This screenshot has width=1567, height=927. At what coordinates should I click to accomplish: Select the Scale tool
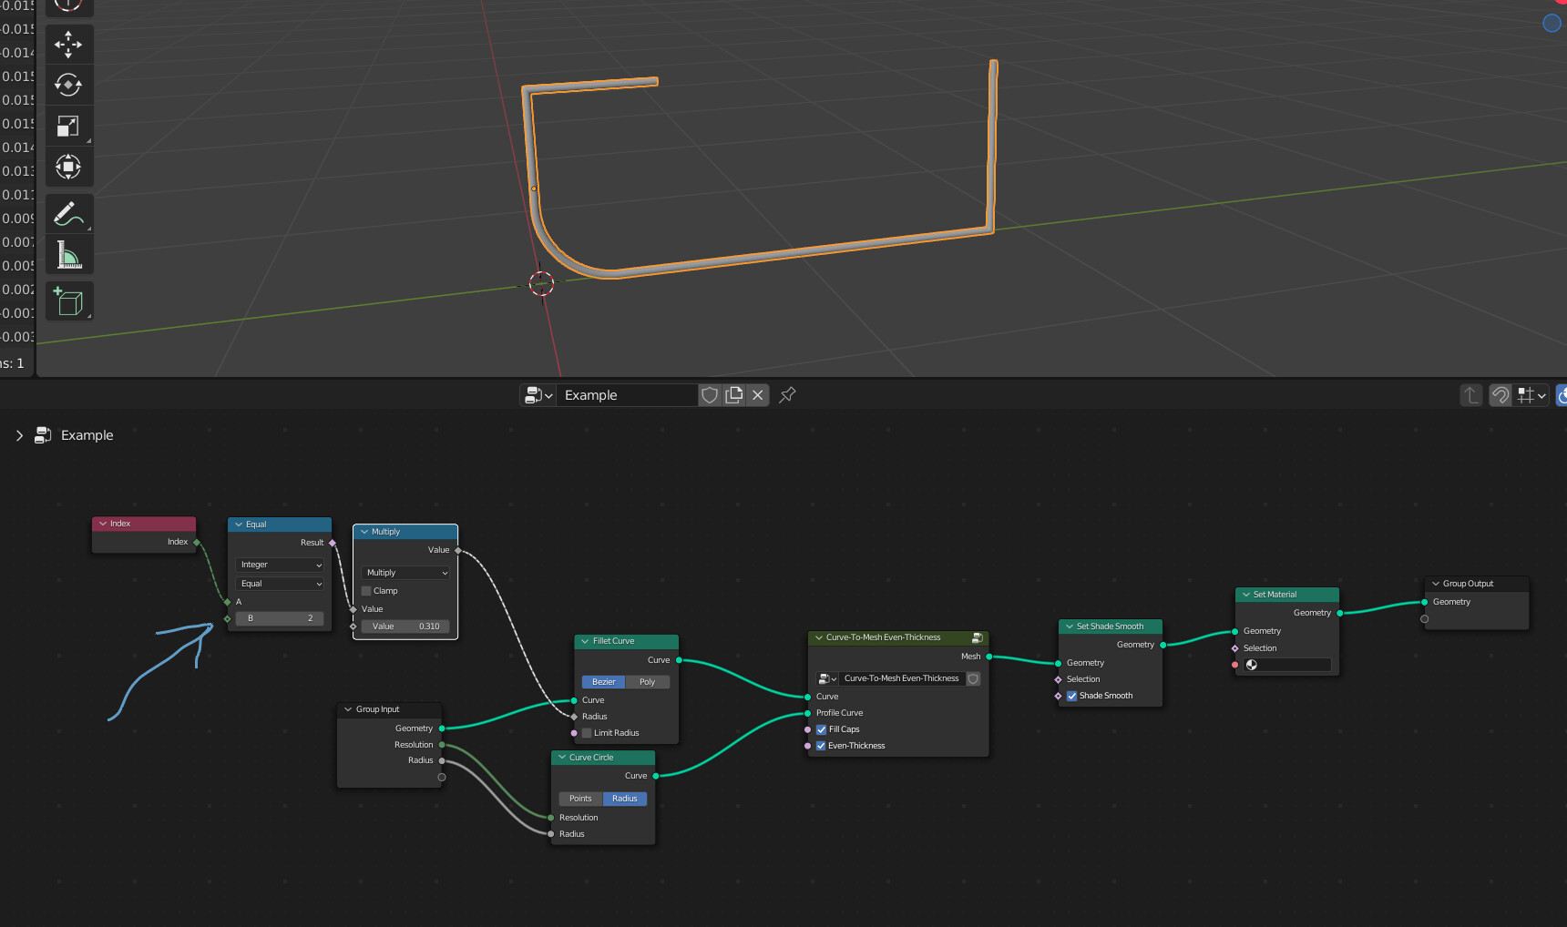[68, 126]
